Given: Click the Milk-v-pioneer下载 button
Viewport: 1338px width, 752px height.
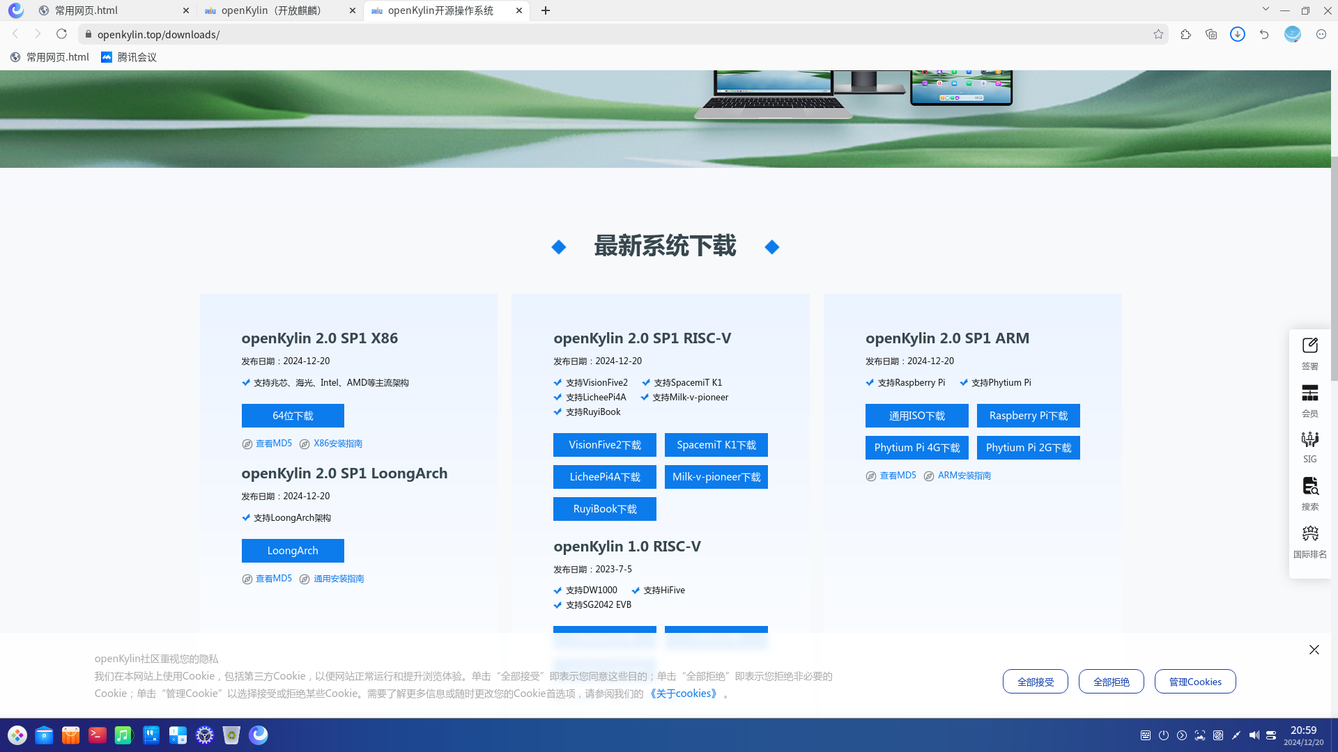Looking at the screenshot, I should [x=716, y=477].
